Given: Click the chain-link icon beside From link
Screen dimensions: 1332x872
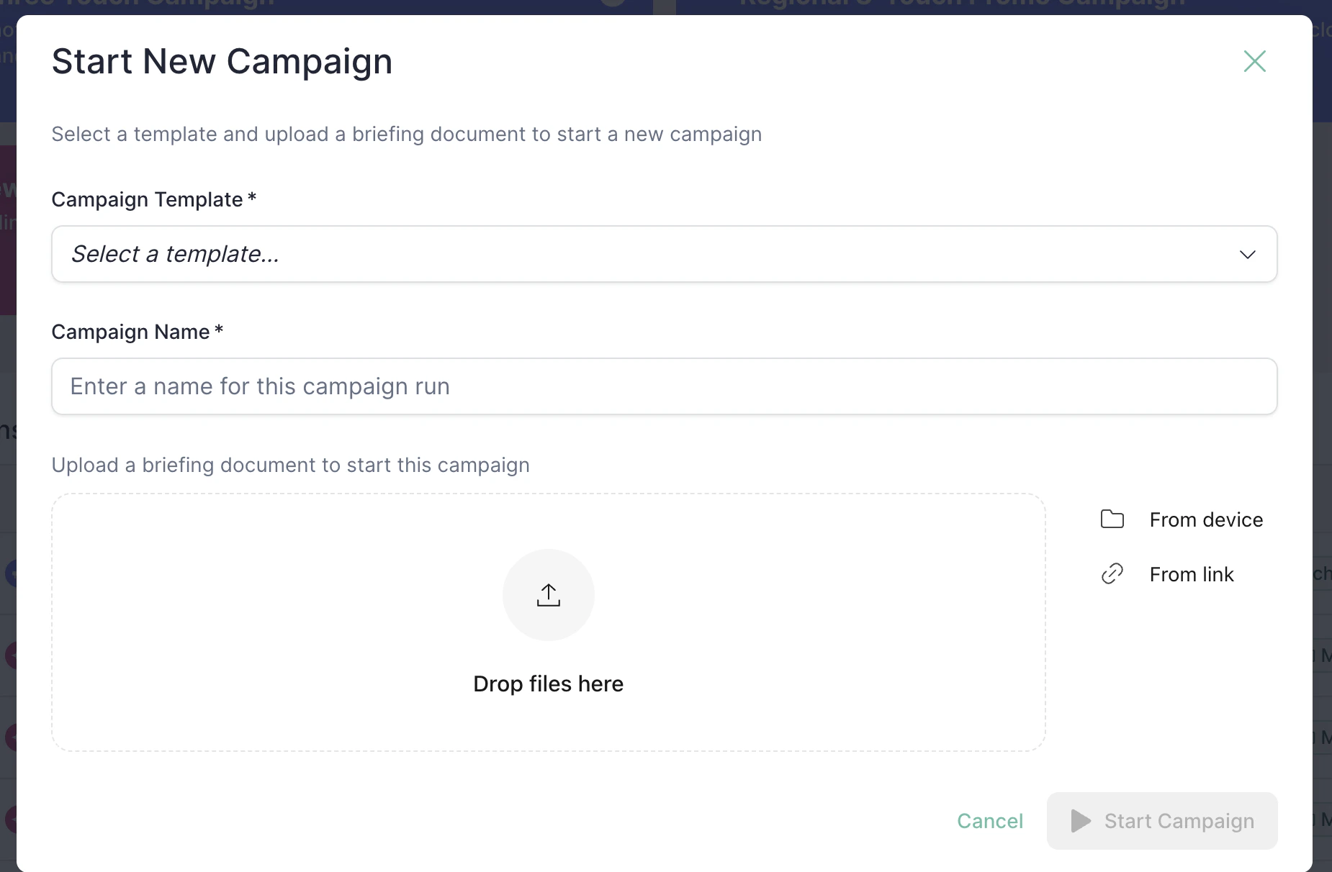Looking at the screenshot, I should tap(1112, 573).
